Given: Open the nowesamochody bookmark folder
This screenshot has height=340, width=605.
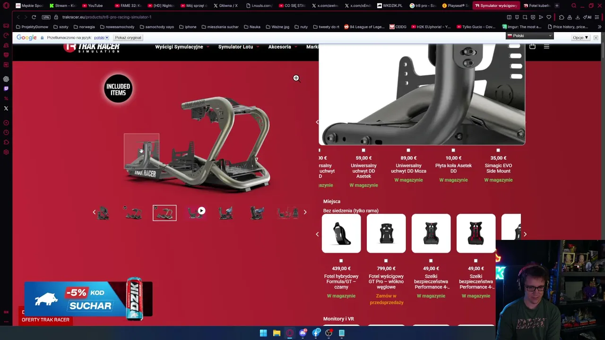Looking at the screenshot, I should [x=117, y=27].
